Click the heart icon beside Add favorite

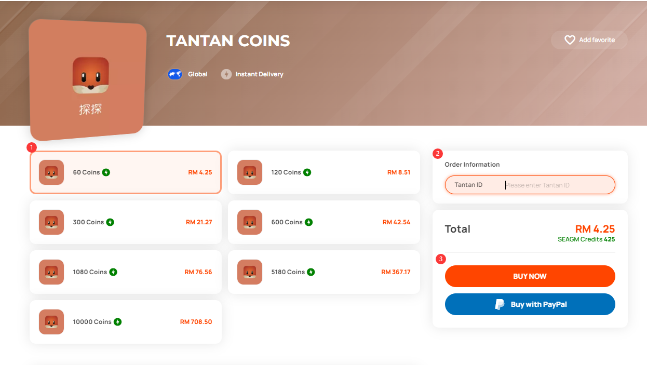570,40
